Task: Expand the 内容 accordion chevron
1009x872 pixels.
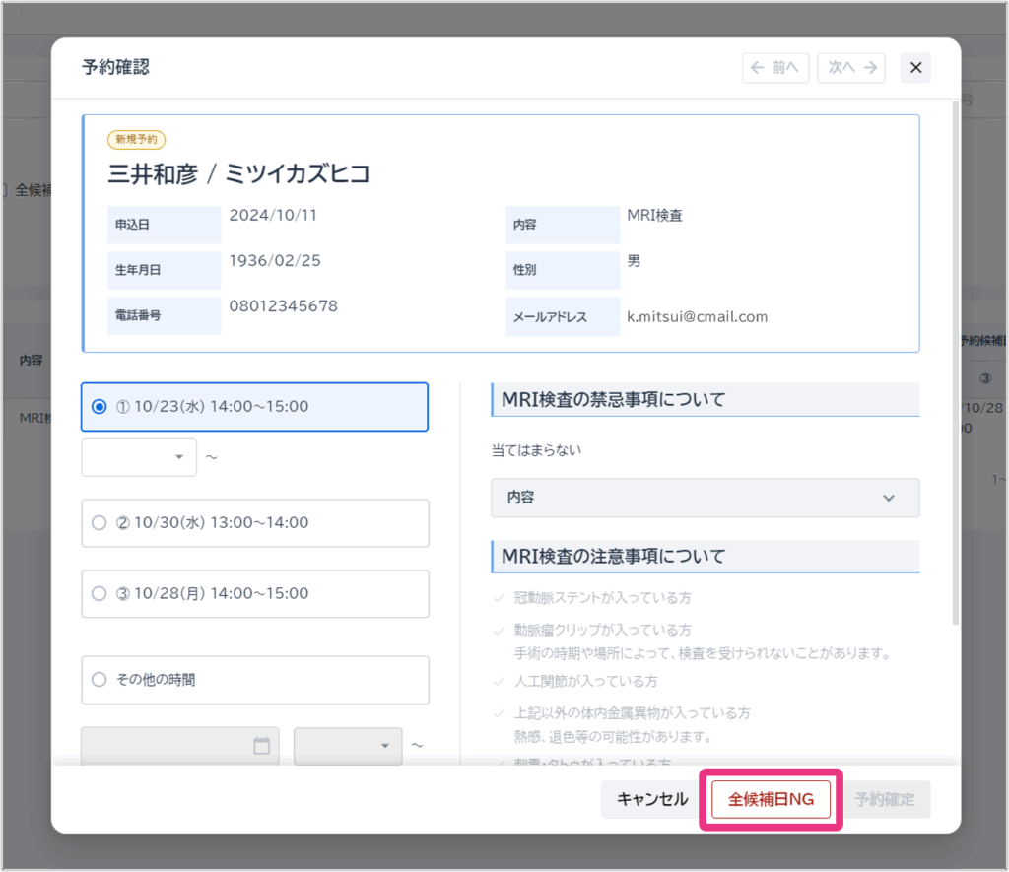Action: coord(888,499)
